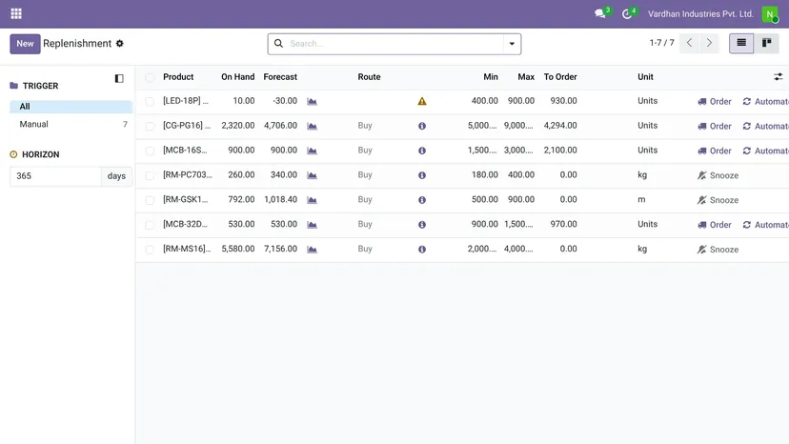Click Forecast value 1,018.40
The height and width of the screenshot is (444, 789).
click(281, 199)
